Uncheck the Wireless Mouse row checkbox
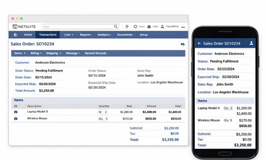266x160 pixels. [16, 119]
